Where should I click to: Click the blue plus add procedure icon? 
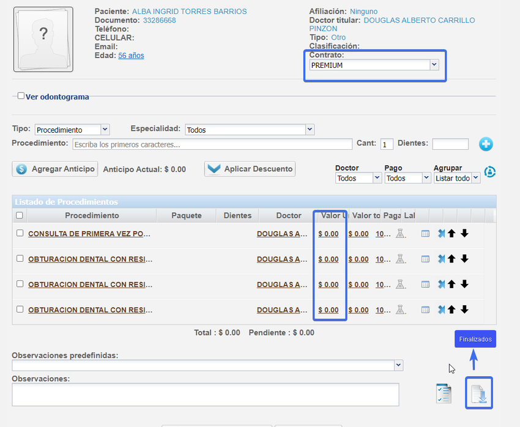[x=486, y=144]
